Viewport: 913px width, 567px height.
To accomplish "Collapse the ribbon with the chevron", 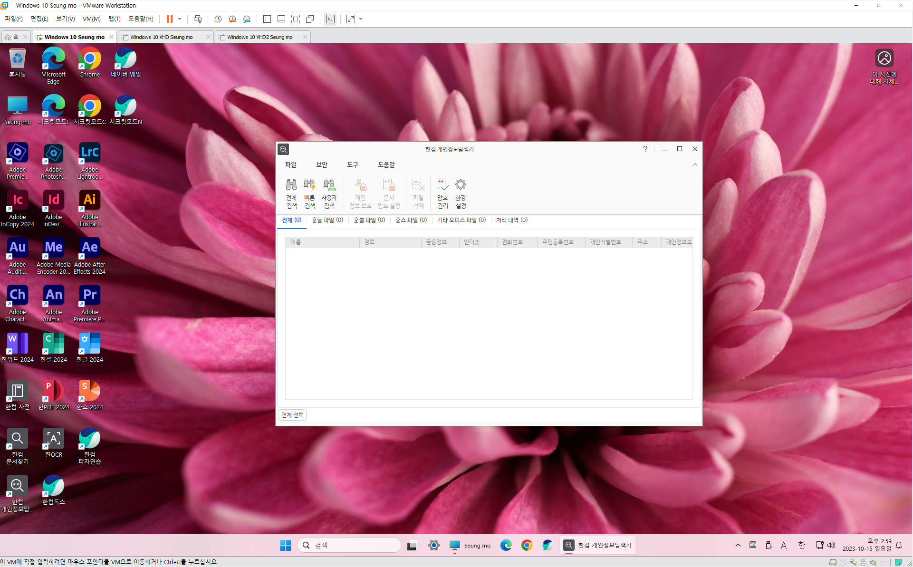I will (695, 164).
